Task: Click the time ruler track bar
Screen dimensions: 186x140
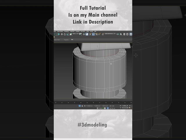Action: coord(93,102)
